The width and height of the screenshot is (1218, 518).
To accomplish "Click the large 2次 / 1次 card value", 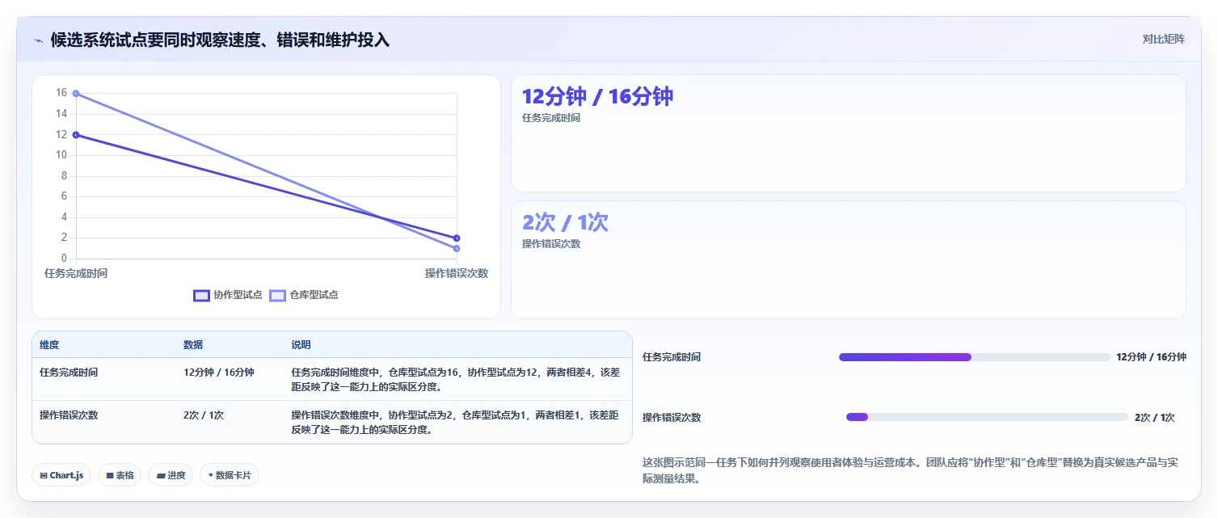I will coord(565,223).
